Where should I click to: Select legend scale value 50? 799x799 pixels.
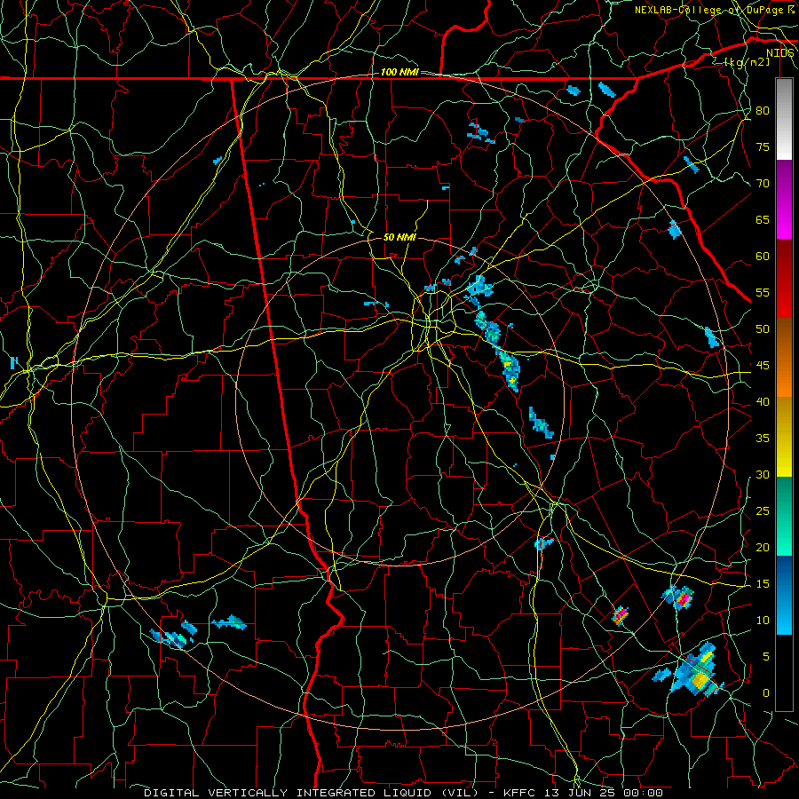click(x=763, y=328)
